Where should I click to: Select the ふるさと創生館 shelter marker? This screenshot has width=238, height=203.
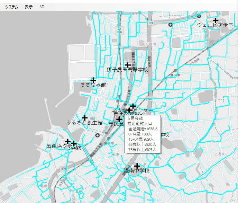point(84,118)
